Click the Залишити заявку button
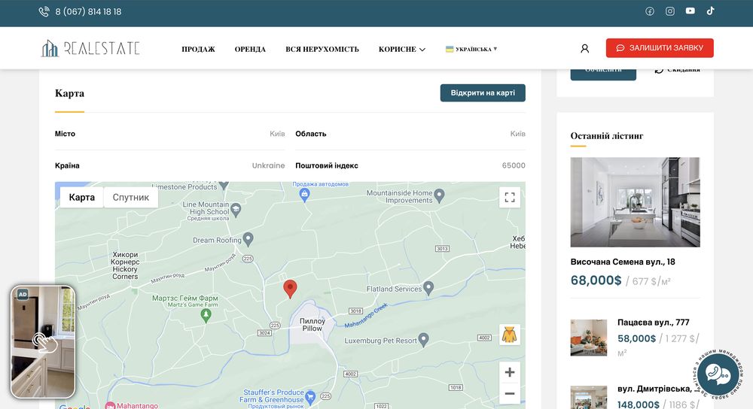 pos(660,48)
